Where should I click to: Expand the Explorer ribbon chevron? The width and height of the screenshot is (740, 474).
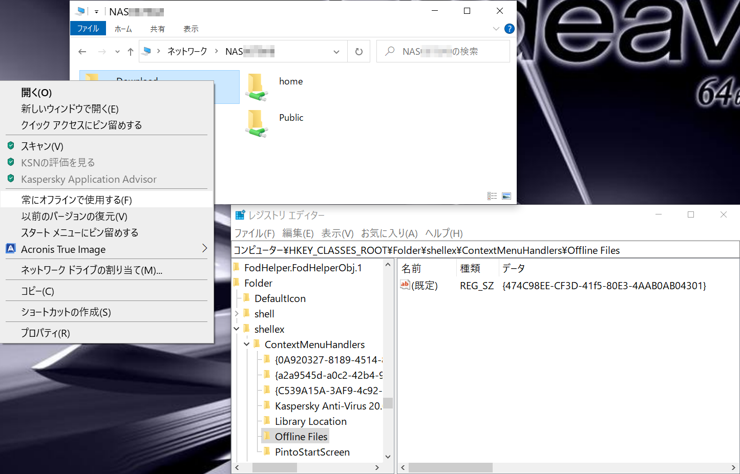click(496, 29)
